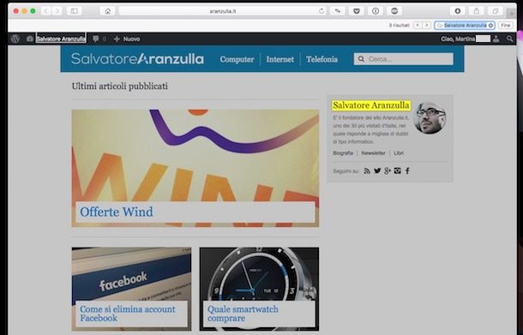
Task: Open the Instagram icon
Action: (x=397, y=170)
